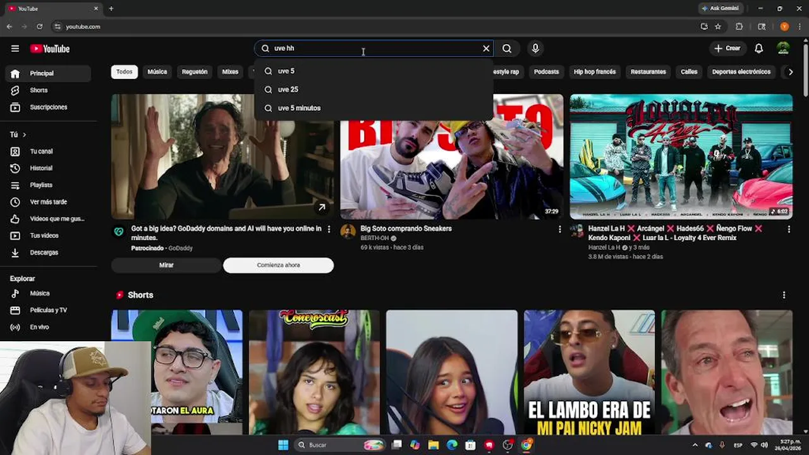The width and height of the screenshot is (809, 455).
Task: Click the taskbar Buscar search box
Action: (340, 445)
